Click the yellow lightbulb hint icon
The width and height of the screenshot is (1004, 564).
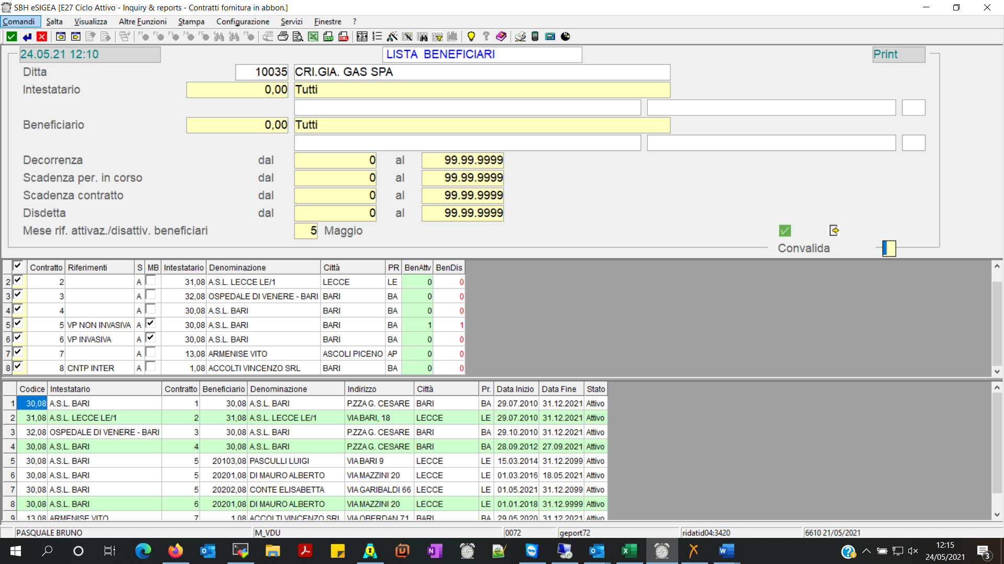[x=471, y=37]
